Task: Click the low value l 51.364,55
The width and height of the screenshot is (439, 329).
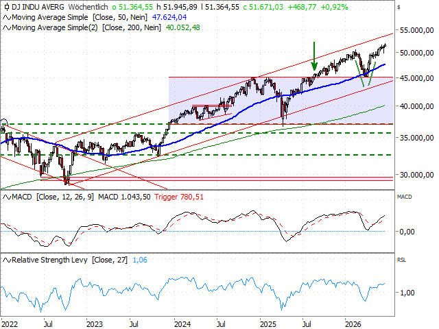Action: [x=220, y=7]
